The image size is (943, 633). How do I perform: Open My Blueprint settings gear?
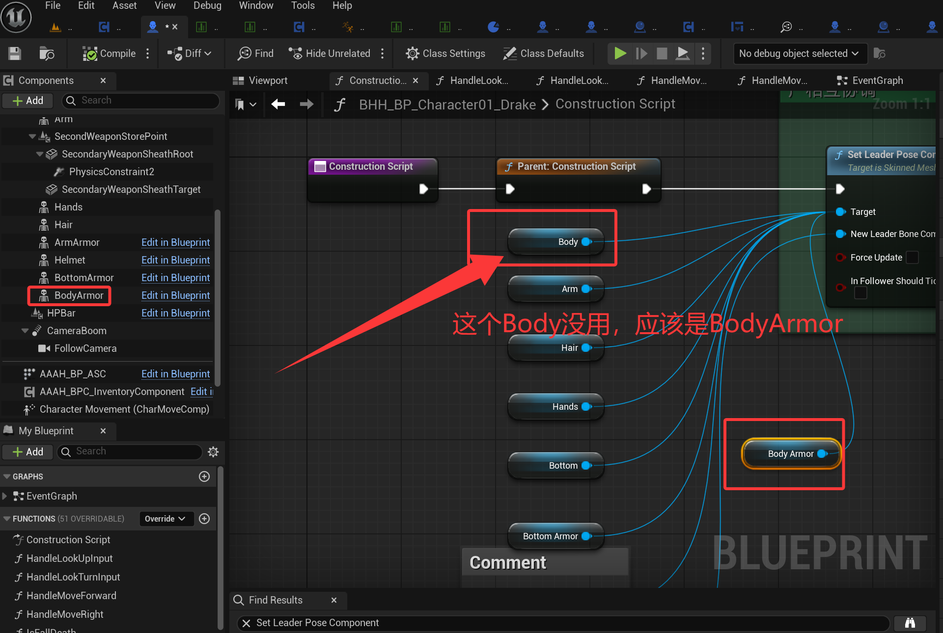tap(213, 452)
